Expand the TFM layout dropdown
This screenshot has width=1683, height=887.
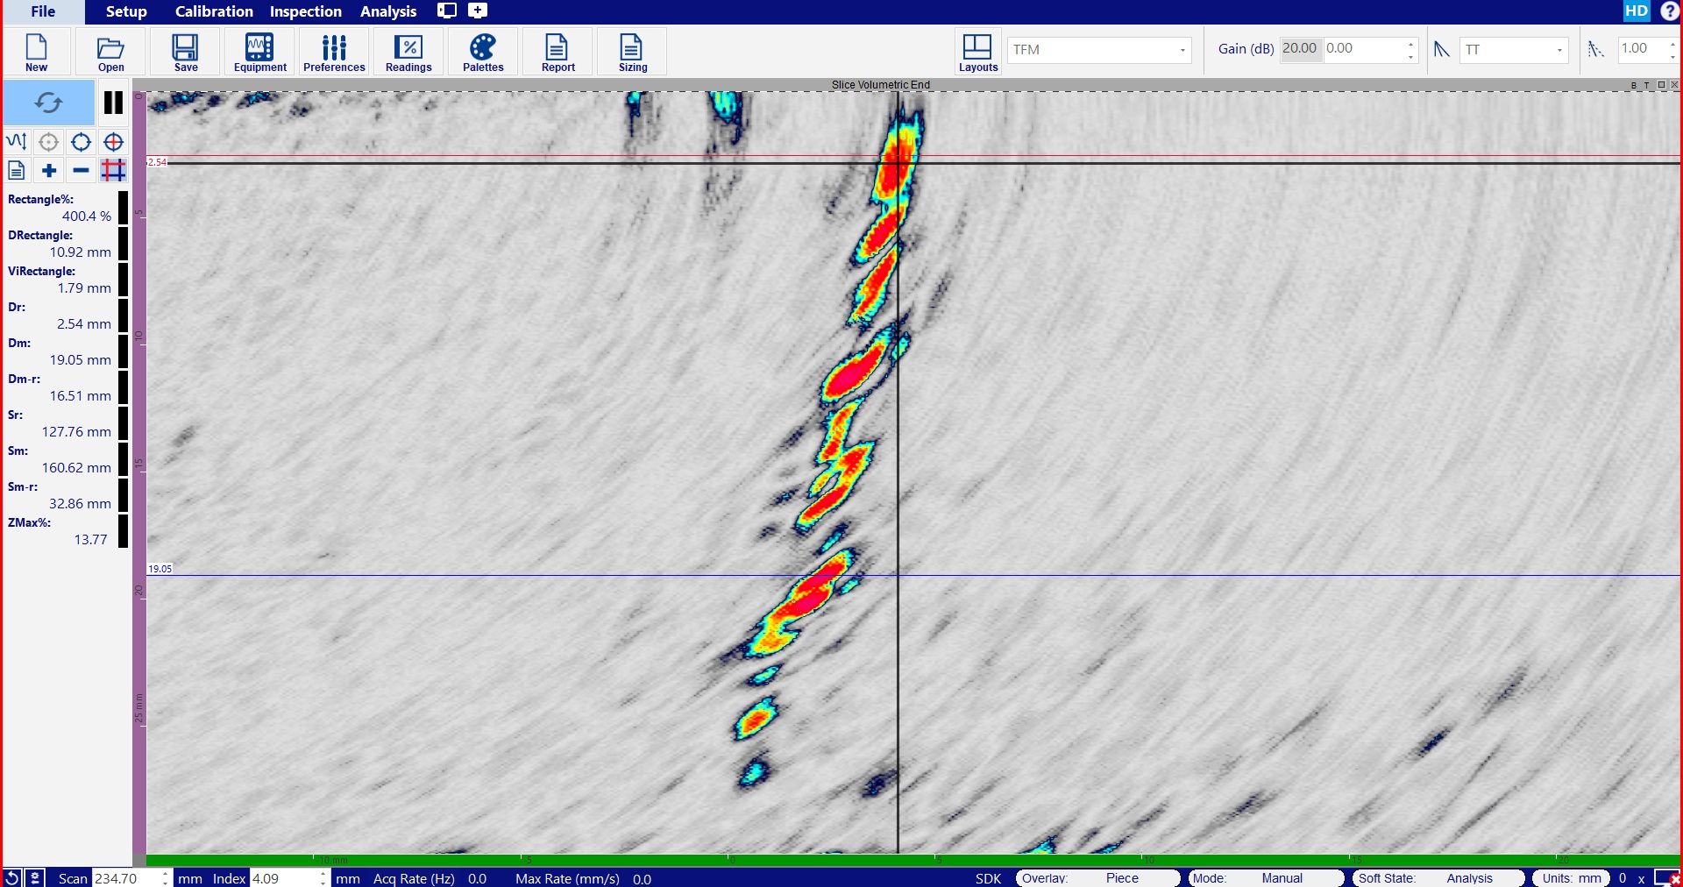tap(1182, 50)
